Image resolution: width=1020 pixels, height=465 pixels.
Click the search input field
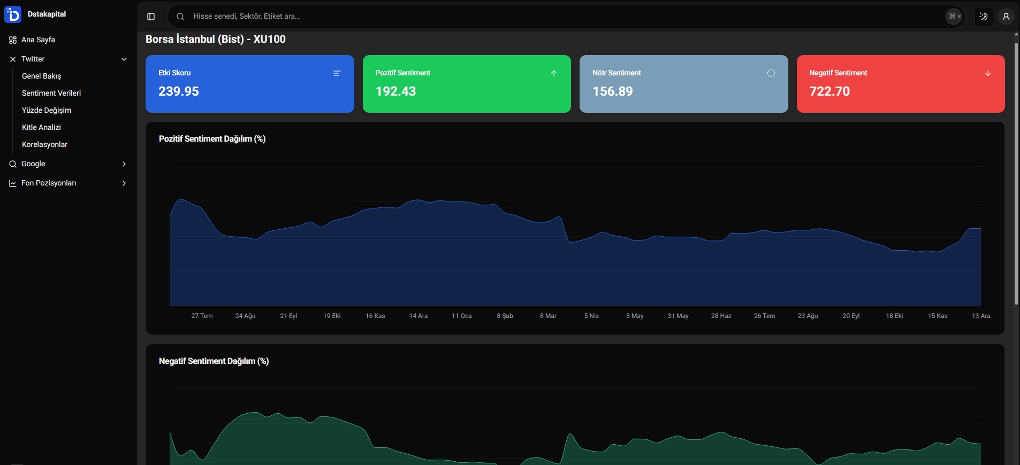point(535,17)
